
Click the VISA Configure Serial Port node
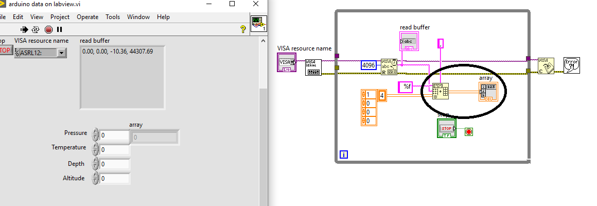313,67
